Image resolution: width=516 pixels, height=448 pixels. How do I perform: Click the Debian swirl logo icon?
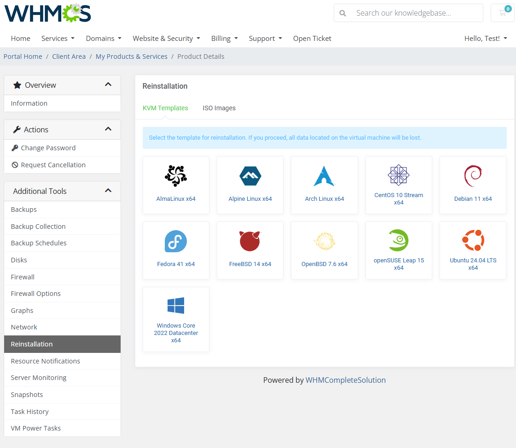pos(473,176)
